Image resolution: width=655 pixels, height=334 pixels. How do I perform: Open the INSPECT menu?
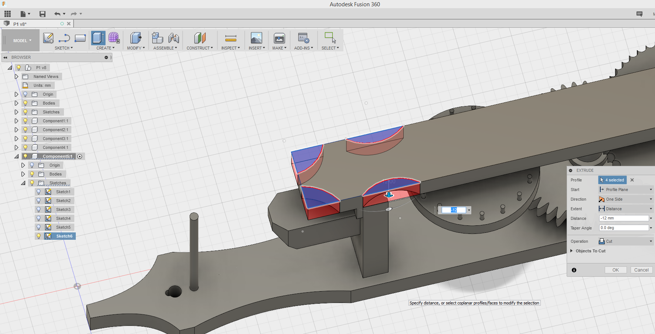pyautogui.click(x=231, y=48)
